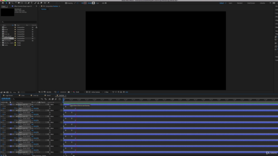This screenshot has height=156, width=278.
Task: Select the Puppet Pin tool
Action: 49,3
